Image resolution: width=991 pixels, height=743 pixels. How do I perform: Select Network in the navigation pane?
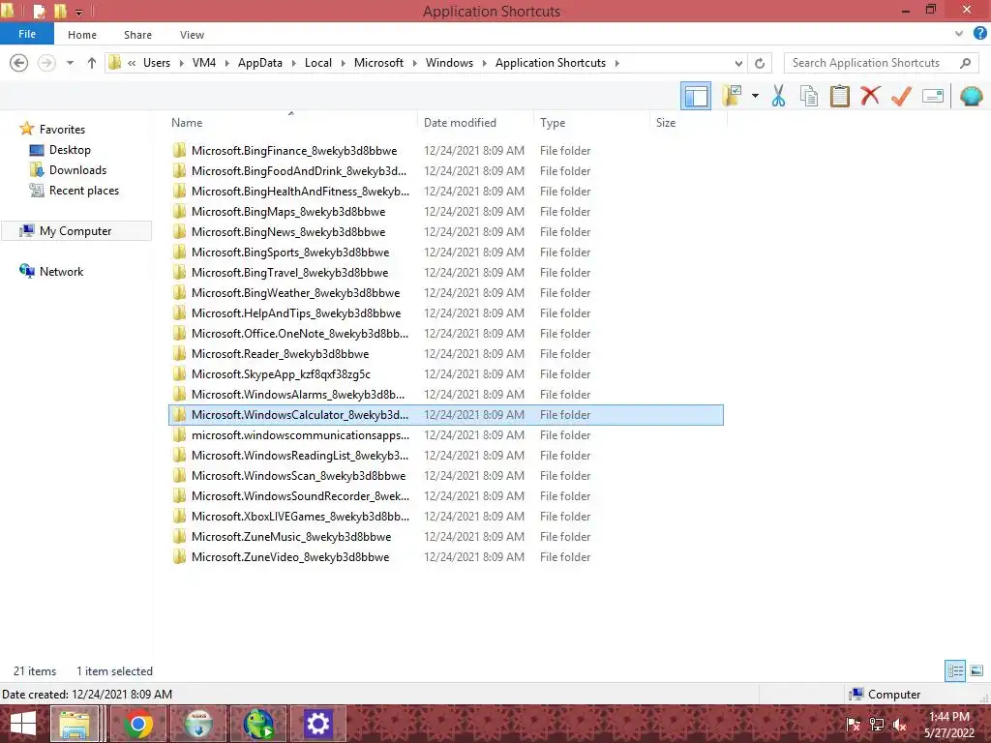[x=61, y=272]
